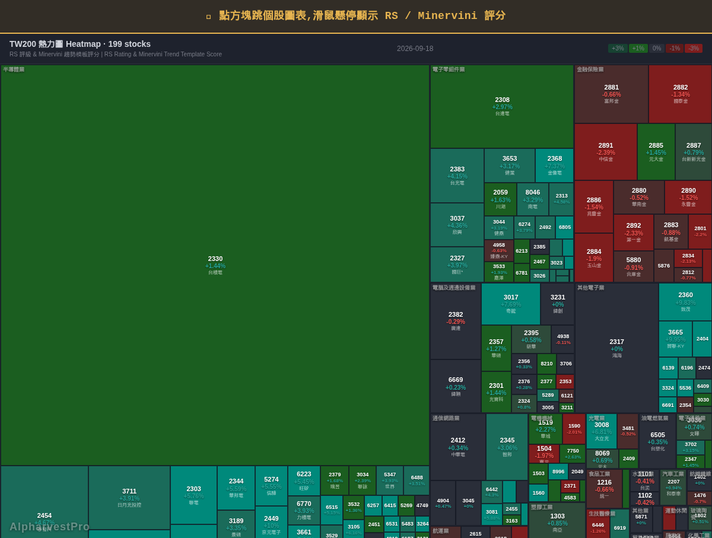Open the 2383 台光電 tile
The width and height of the screenshot is (712, 538).
[457, 176]
